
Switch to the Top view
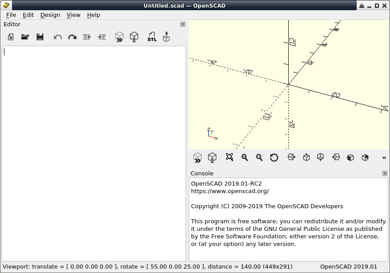[x=306, y=158]
